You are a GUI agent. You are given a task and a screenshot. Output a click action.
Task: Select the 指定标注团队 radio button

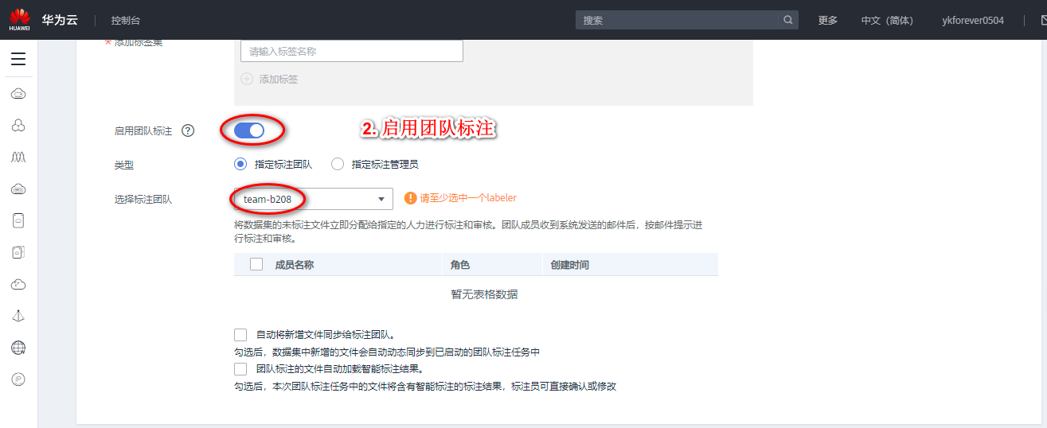coord(240,164)
